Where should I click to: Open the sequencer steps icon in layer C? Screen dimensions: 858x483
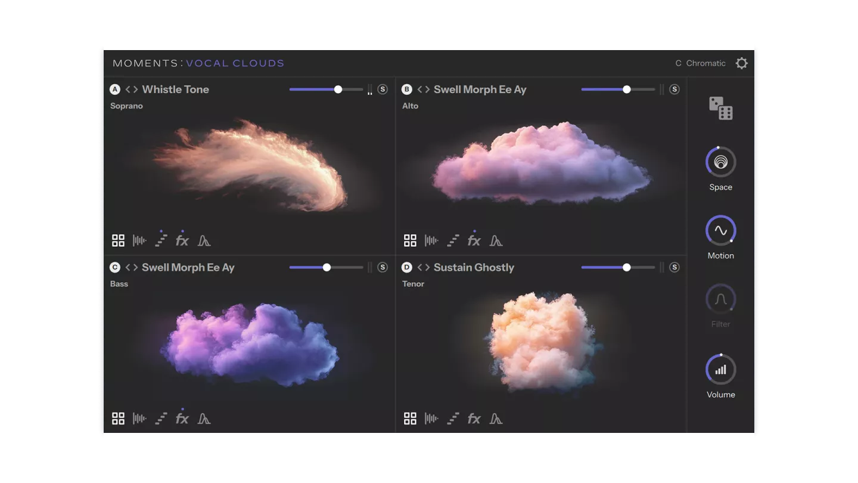(x=161, y=419)
